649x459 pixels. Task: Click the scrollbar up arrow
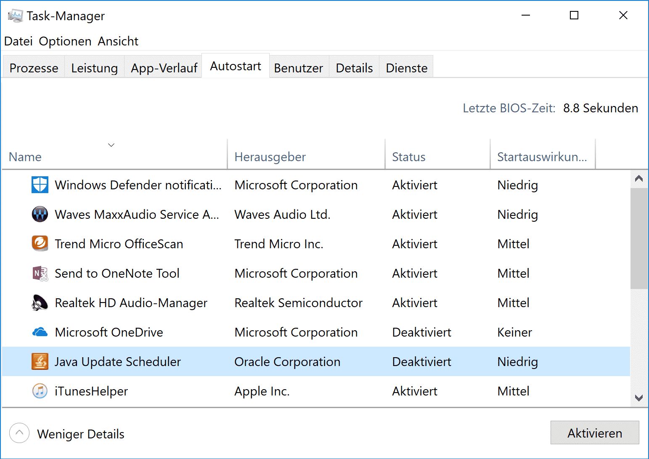(639, 178)
